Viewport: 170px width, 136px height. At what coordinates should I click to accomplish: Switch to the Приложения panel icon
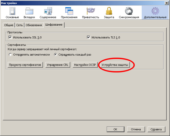click(x=69, y=12)
